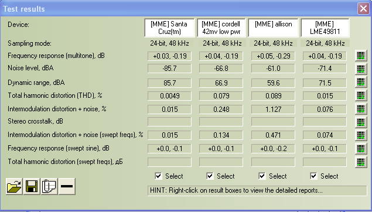
Task: Click empty THD swept freqs box for LME49811
Action: (325, 162)
